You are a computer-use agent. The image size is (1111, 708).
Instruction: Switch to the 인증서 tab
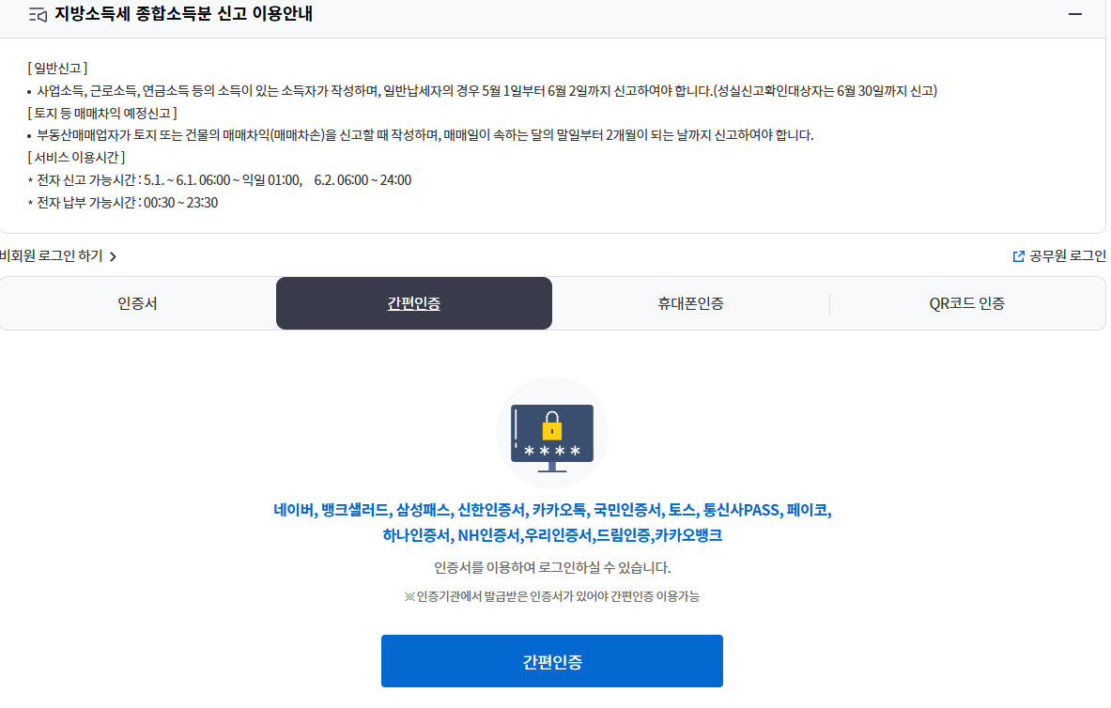click(x=137, y=303)
